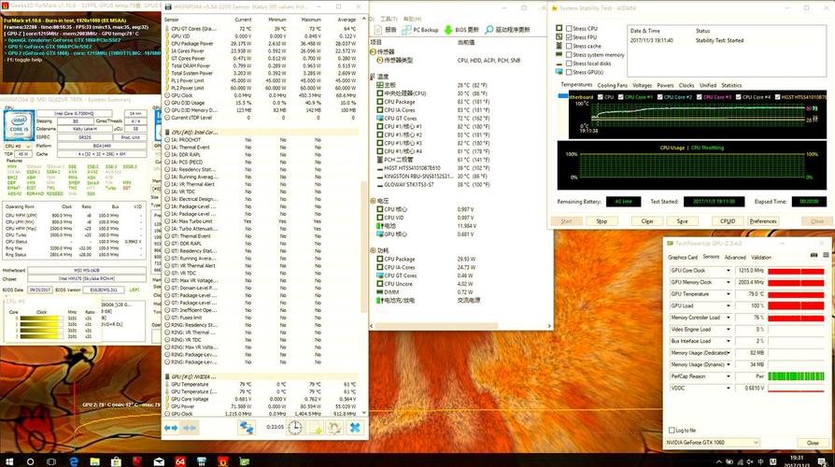Open Cortana search circle on taskbar
Image resolution: width=835 pixels, height=467 pixels.
tap(30, 461)
